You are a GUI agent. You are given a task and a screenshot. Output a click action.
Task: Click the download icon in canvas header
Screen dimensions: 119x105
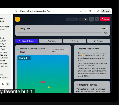[94, 11]
